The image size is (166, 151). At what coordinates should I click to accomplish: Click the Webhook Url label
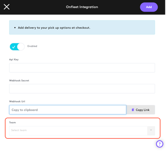pos(17,102)
